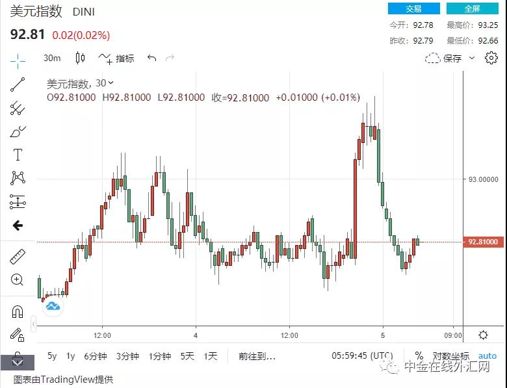This screenshot has width=507, height=388.
Task: Click the back arrow icon
Action: (x=18, y=226)
